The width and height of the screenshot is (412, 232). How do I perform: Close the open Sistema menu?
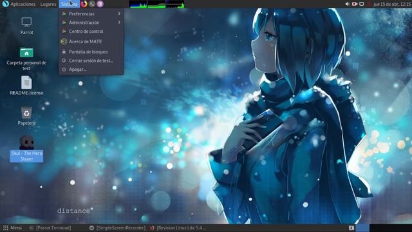click(x=69, y=4)
